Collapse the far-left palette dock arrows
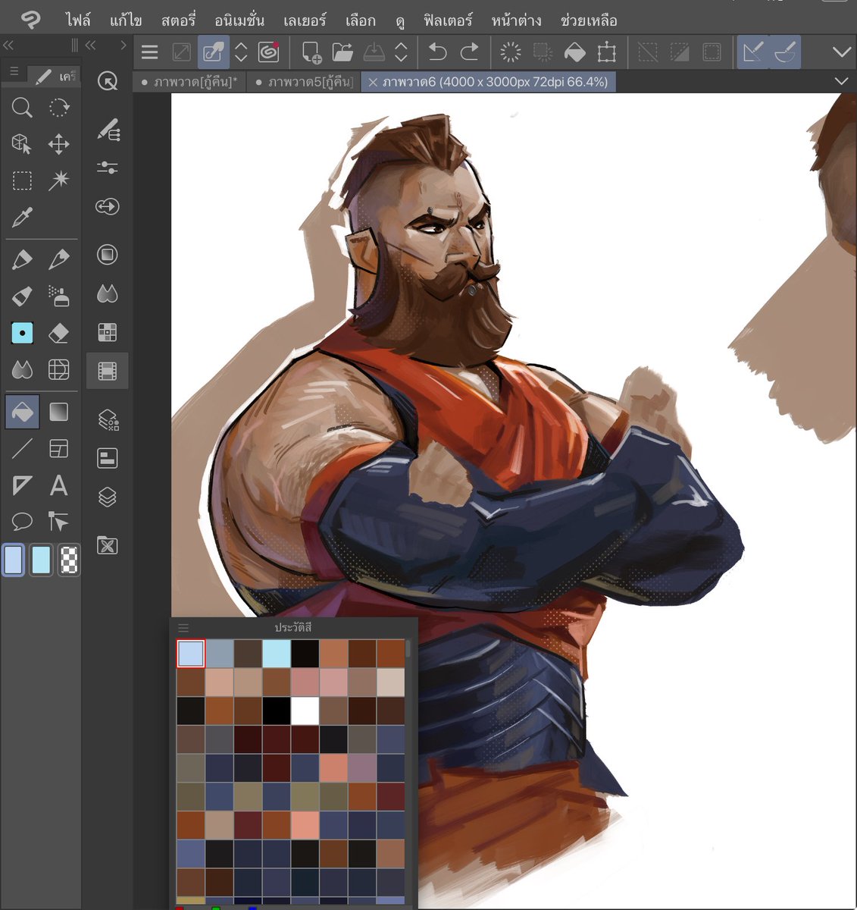The width and height of the screenshot is (857, 910). [8, 45]
